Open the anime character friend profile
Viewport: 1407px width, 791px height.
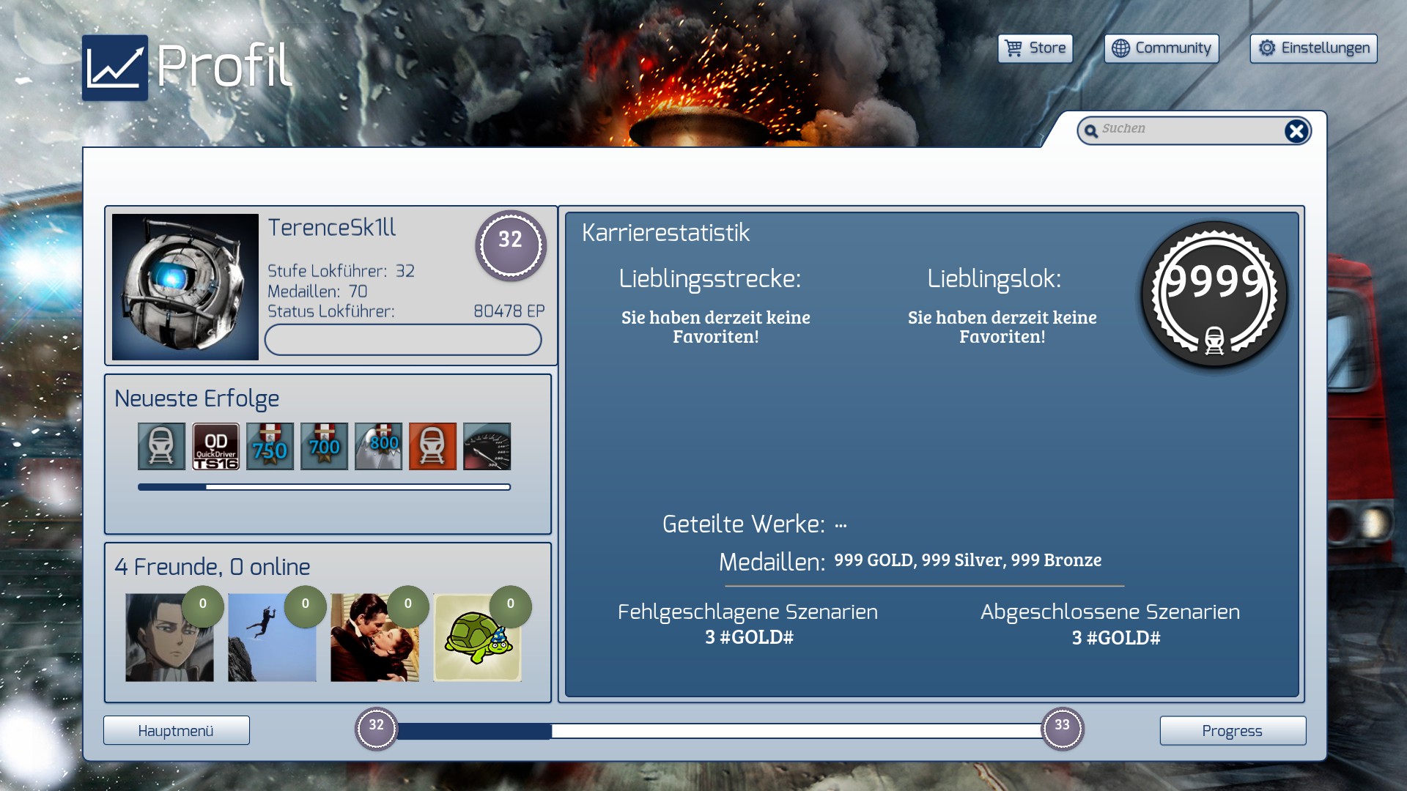pos(169,637)
